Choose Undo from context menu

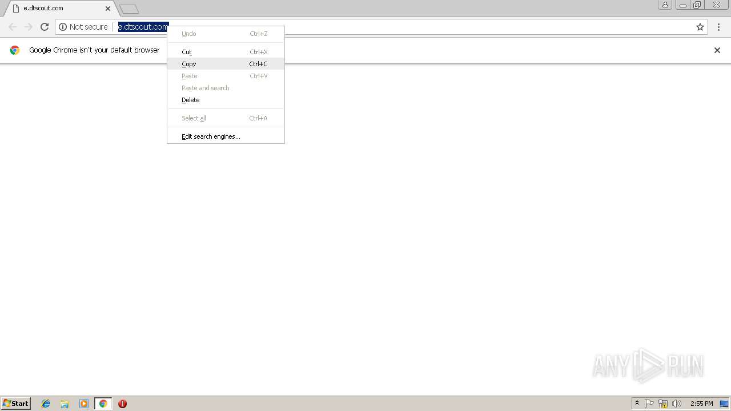226,34
